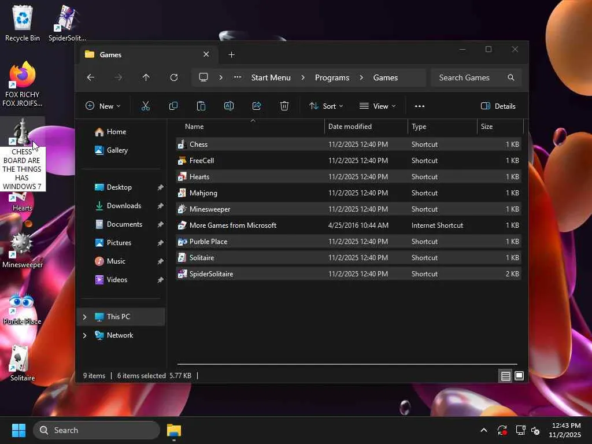Viewport: 592px width, 444px height.
Task: Click the horizontal scrollbar in file list
Action: (x=347, y=364)
